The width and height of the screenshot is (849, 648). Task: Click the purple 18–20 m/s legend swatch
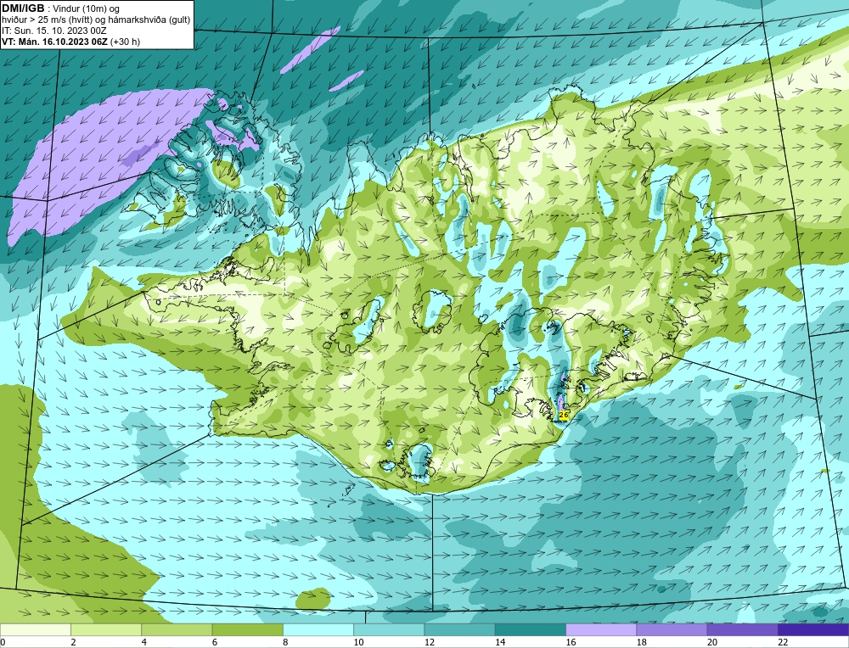click(x=672, y=629)
